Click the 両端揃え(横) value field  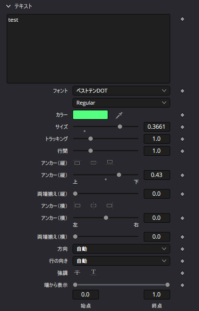[x=157, y=237]
